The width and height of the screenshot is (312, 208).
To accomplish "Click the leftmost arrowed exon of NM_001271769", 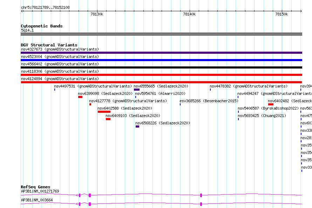I will tap(80, 195).
